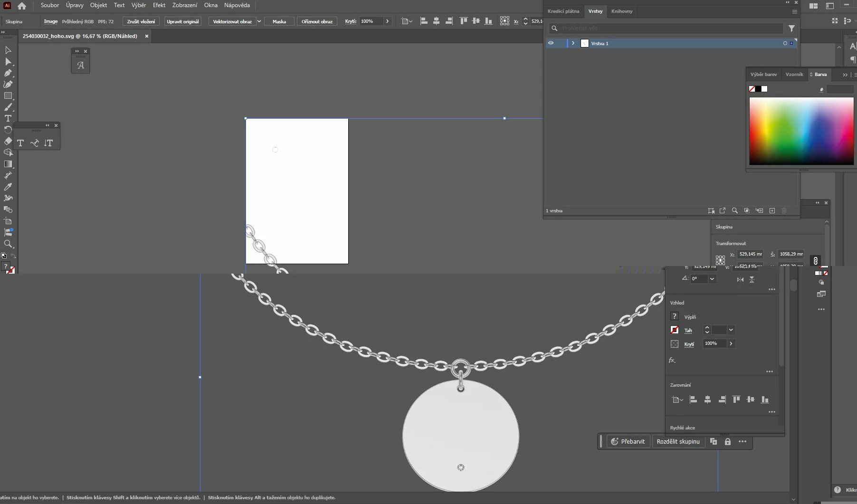
Task: Click the Zrušit vložení button
Action: click(x=141, y=21)
